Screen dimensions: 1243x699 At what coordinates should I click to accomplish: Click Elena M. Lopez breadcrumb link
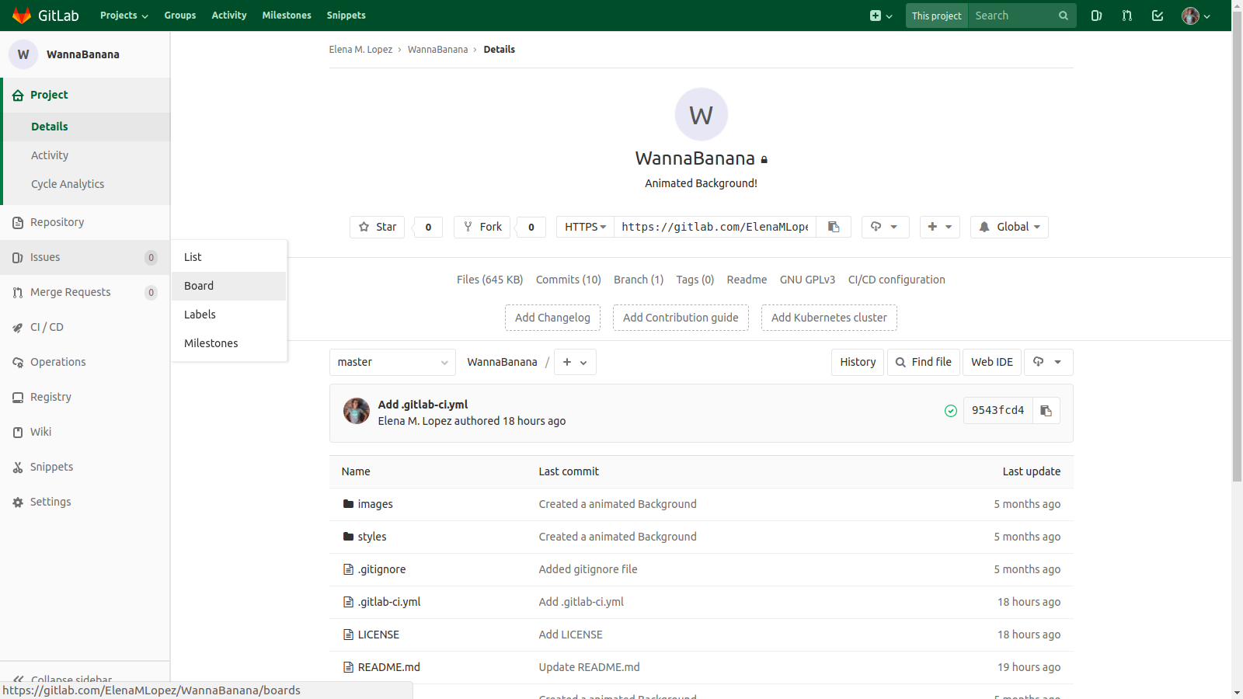(x=360, y=49)
